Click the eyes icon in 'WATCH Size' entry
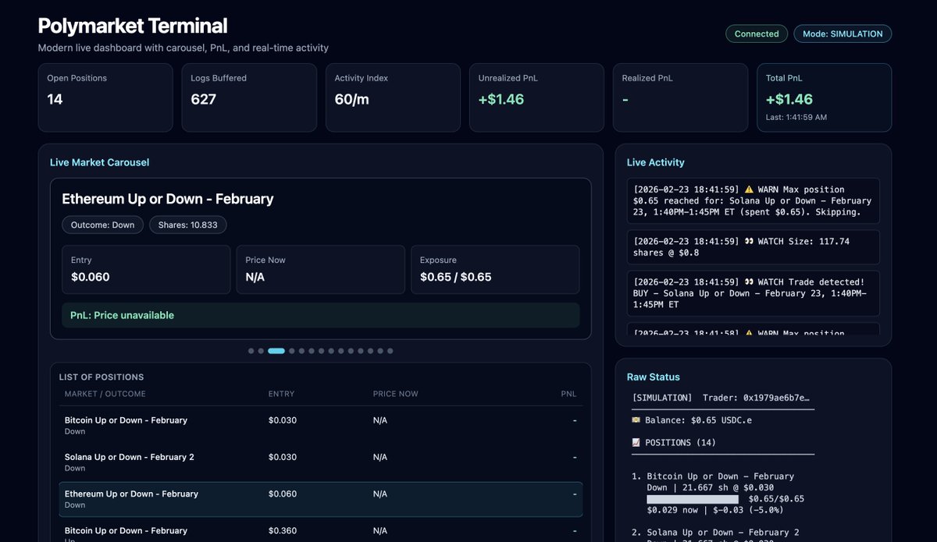Viewport: 937px width, 542px height. [749, 242]
